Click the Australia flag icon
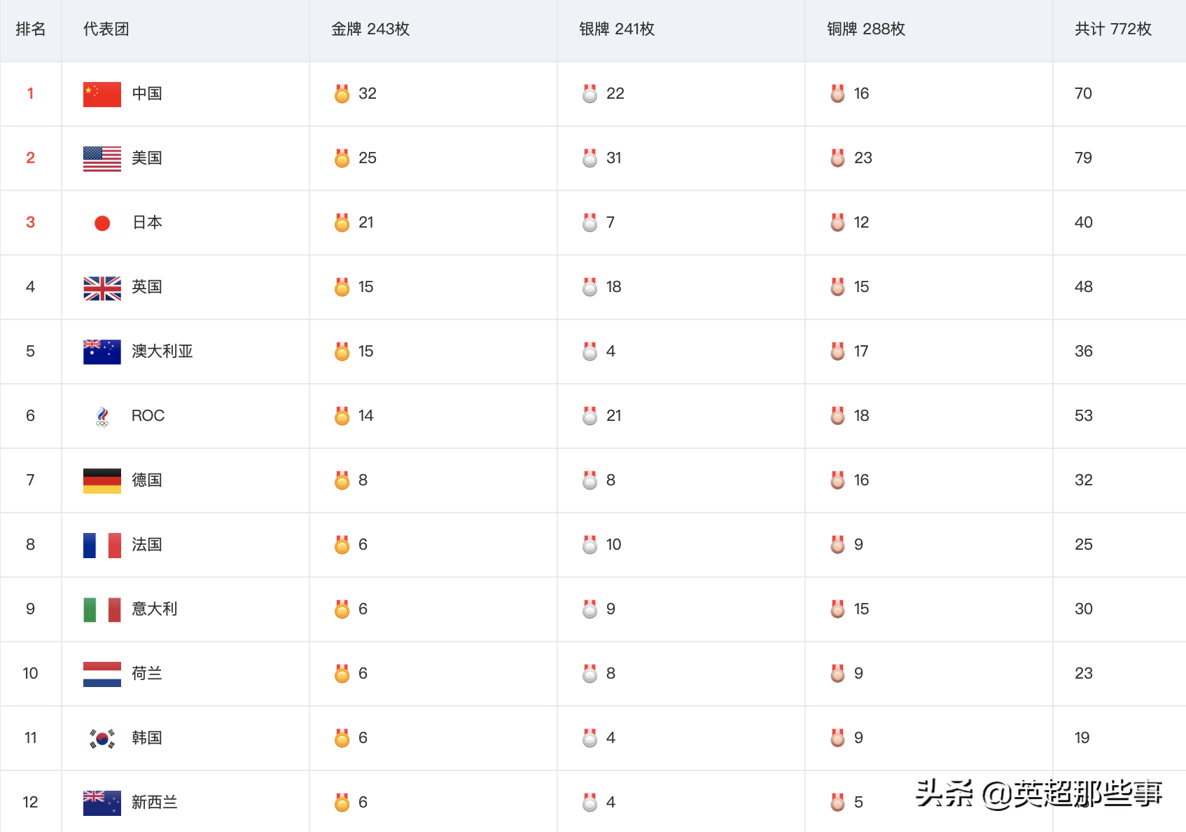Image resolution: width=1186 pixels, height=832 pixels. 102,352
